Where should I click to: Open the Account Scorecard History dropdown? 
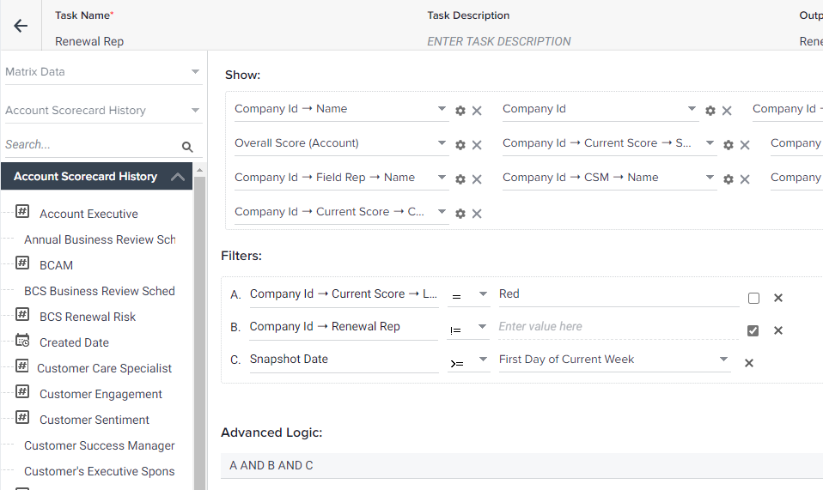103,111
